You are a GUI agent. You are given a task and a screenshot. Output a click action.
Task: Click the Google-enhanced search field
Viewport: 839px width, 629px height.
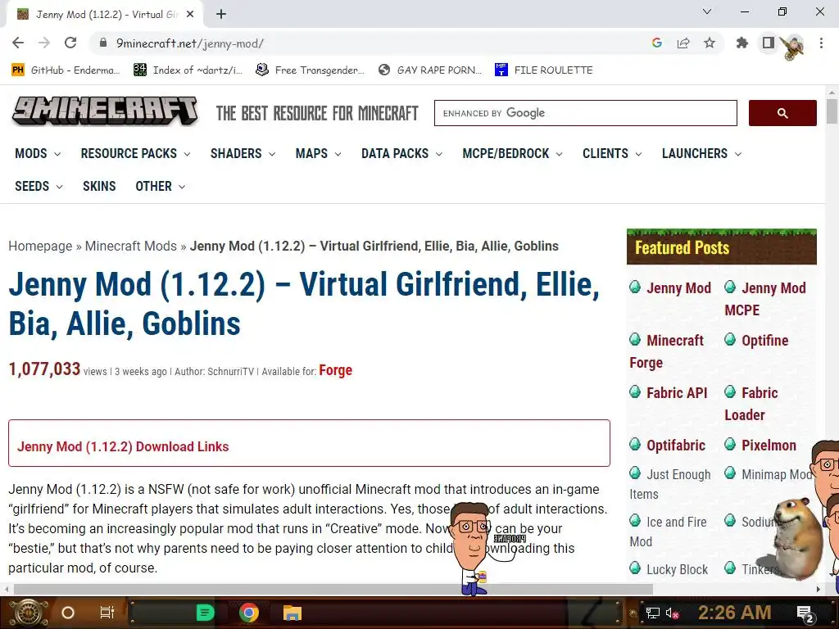pos(585,113)
